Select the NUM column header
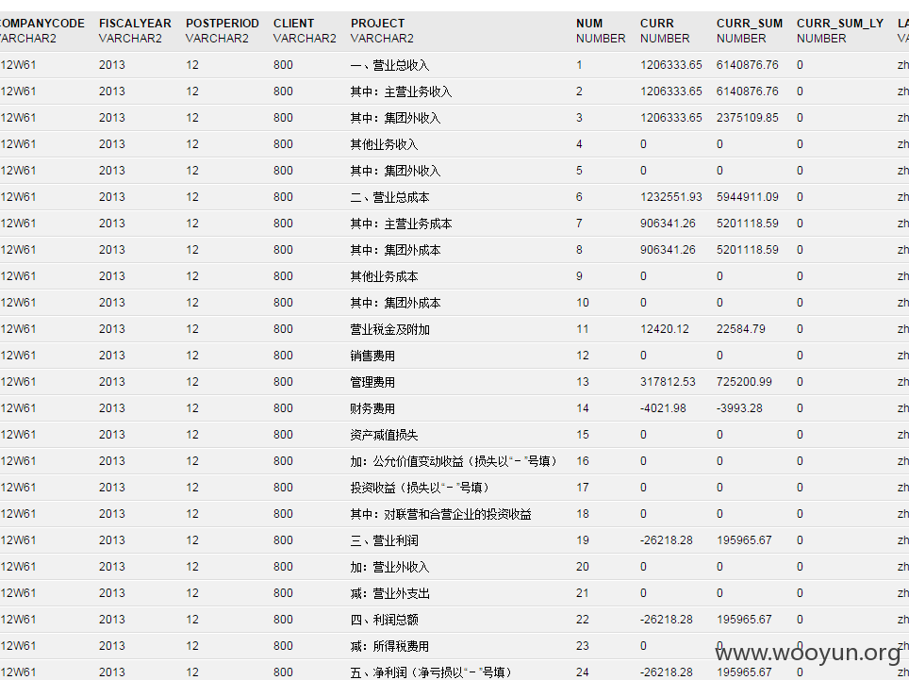Viewport: 909px width, 680px height. click(x=589, y=24)
